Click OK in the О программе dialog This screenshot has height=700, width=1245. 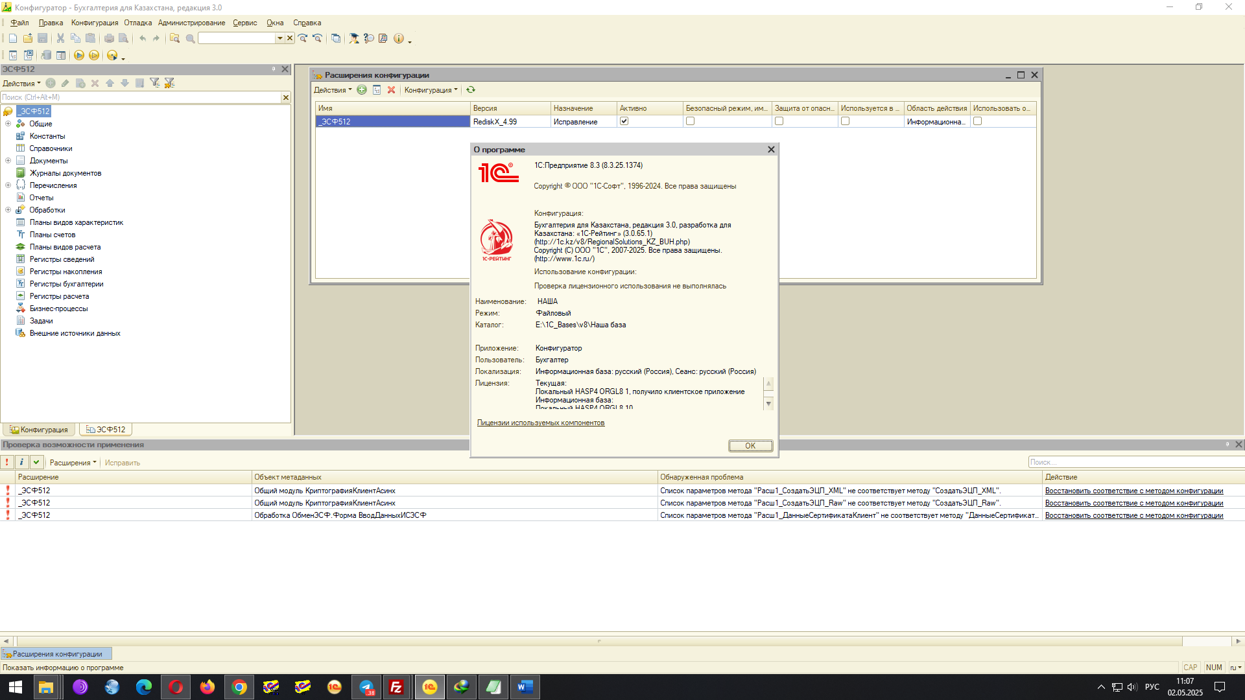(x=750, y=446)
